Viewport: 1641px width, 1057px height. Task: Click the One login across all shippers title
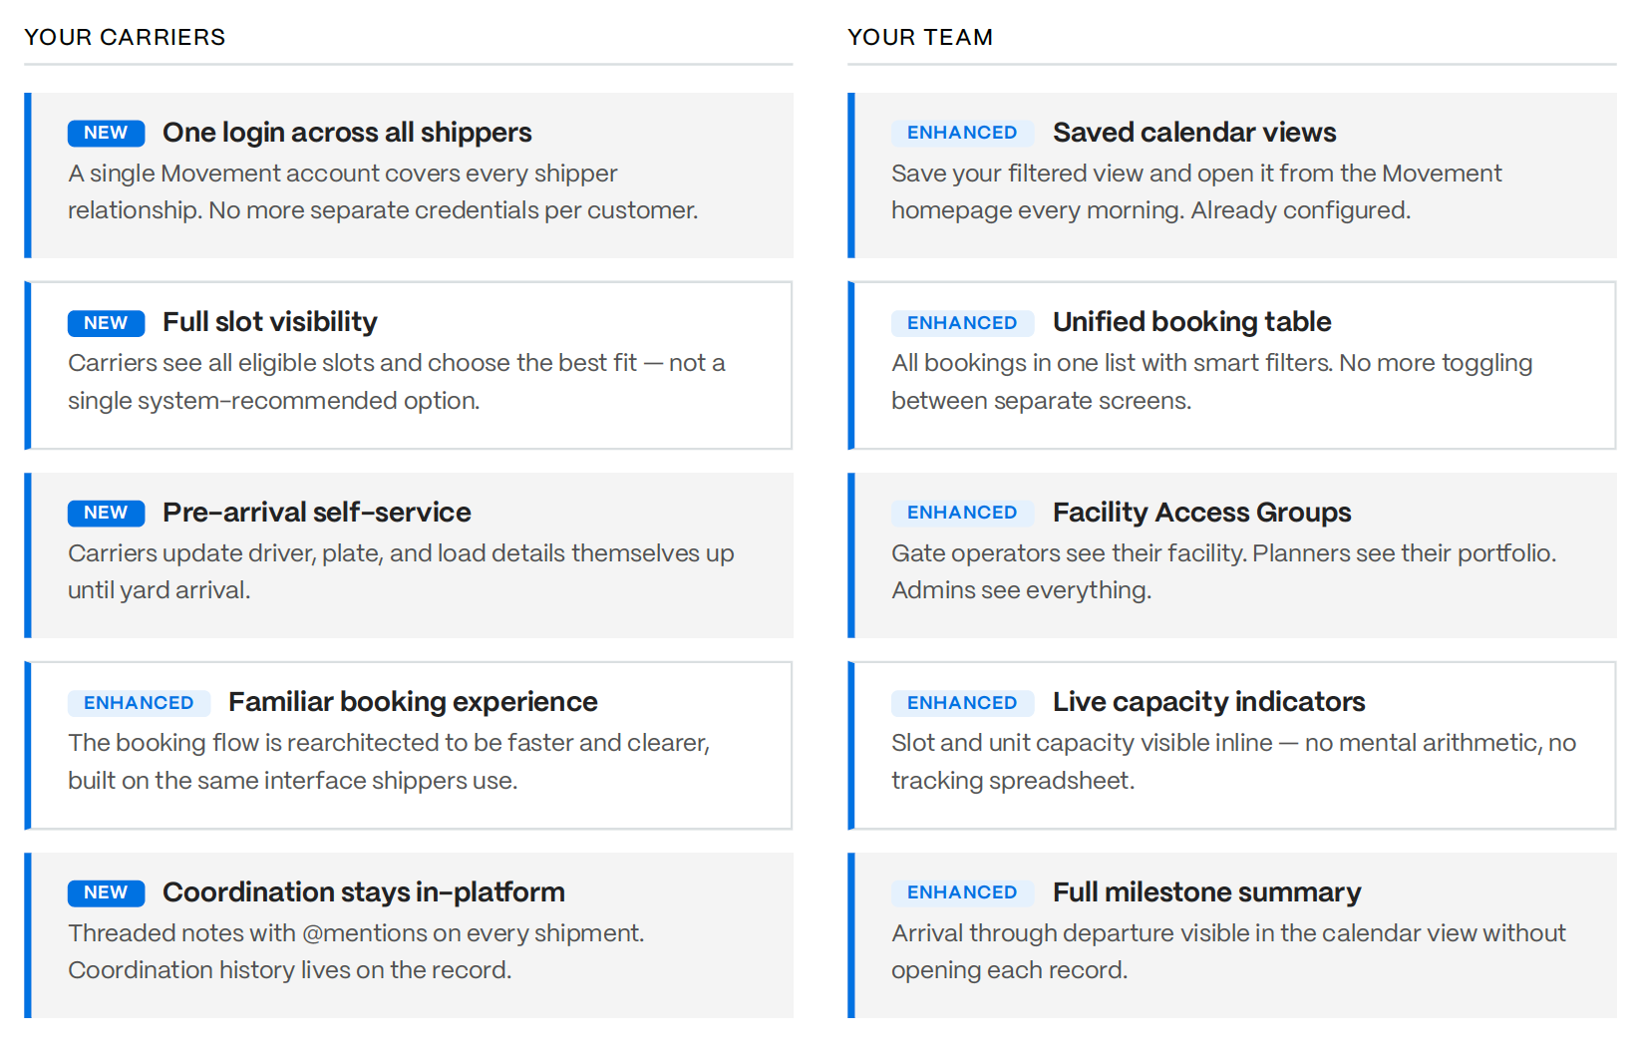[347, 133]
